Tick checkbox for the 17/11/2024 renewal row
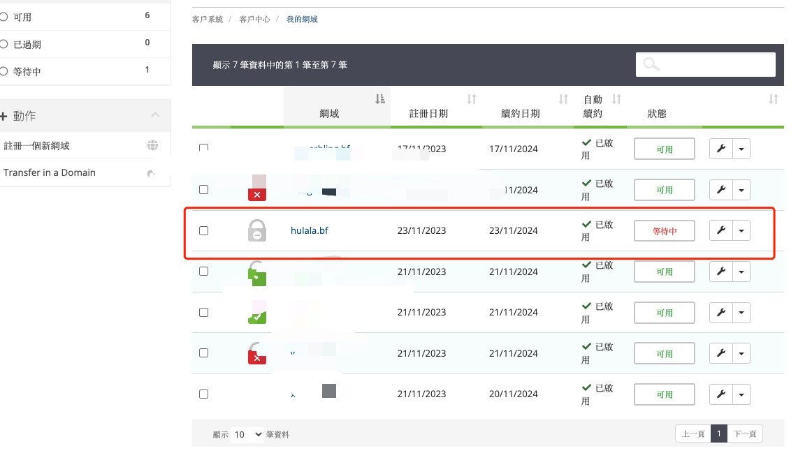 pos(203,149)
